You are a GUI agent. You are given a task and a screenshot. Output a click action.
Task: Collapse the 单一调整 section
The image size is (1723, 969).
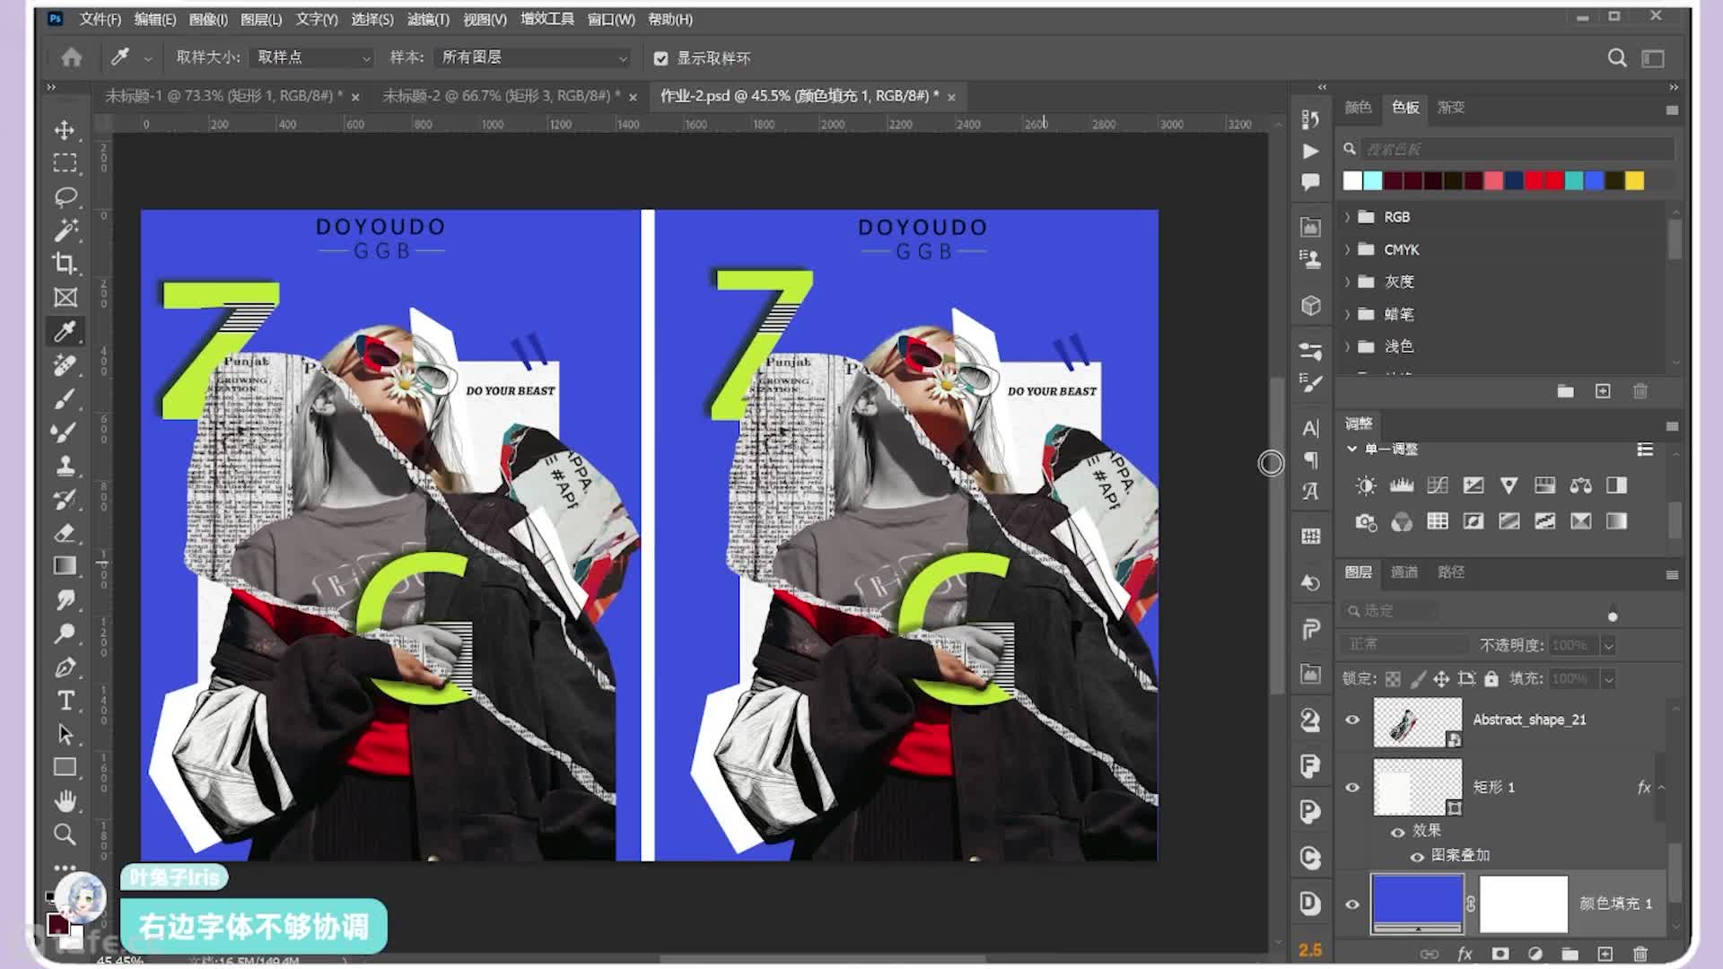(1352, 449)
